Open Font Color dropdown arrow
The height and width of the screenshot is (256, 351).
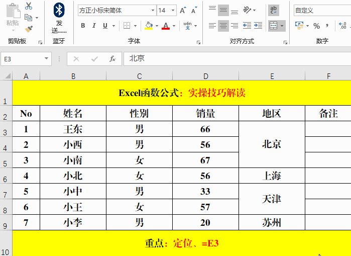[x=174, y=26]
